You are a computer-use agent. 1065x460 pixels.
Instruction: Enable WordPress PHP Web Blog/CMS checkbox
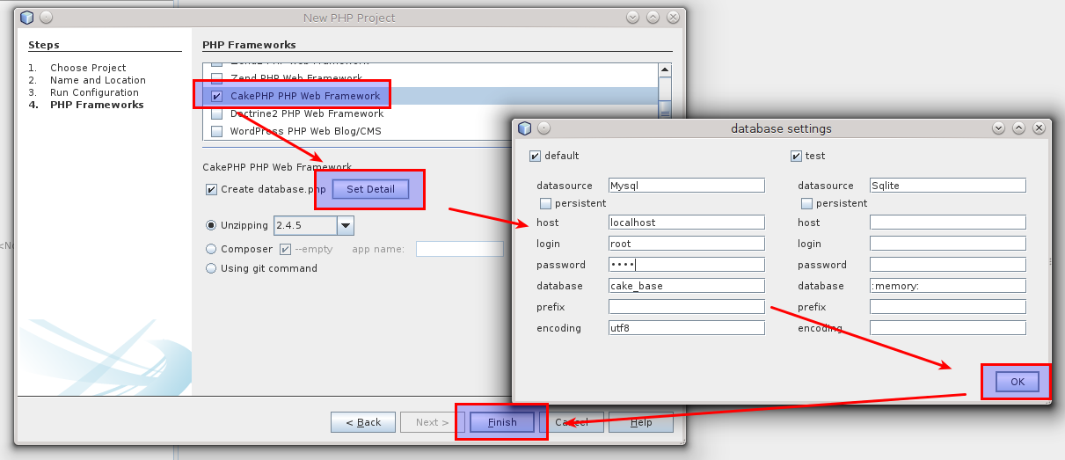pos(216,131)
